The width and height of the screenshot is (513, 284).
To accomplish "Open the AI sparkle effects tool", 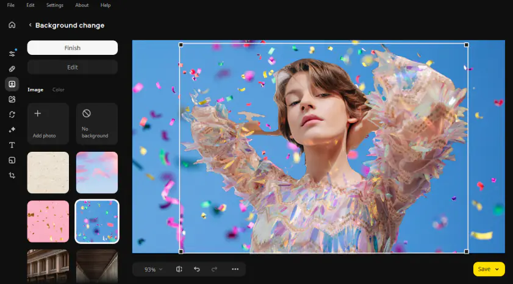I will [x=12, y=130].
